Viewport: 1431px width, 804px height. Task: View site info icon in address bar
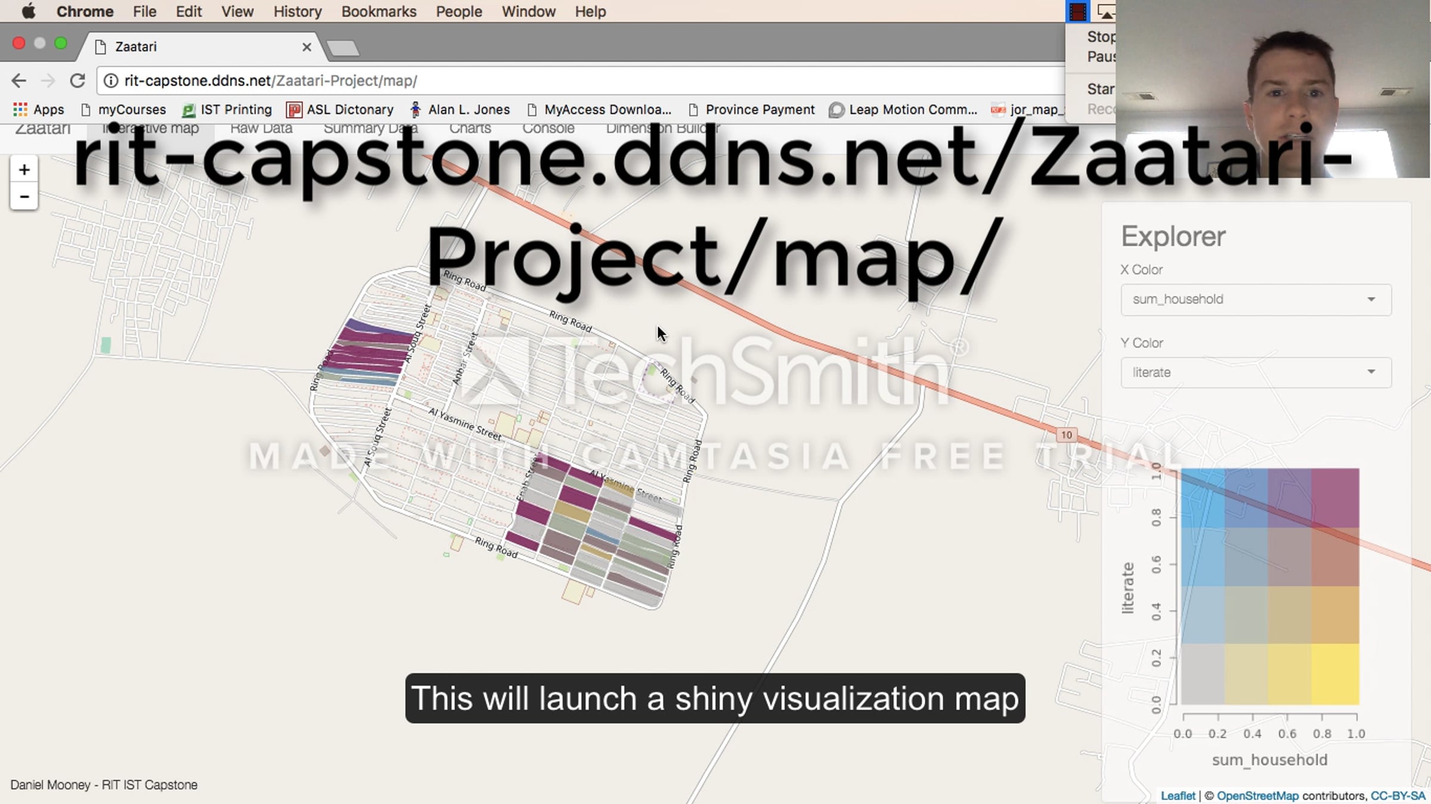pos(111,80)
